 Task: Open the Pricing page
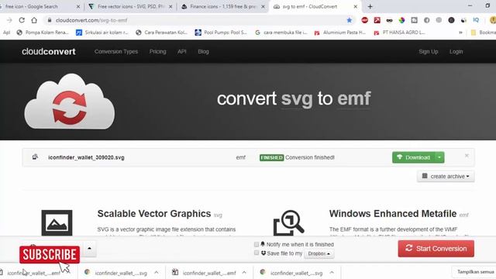(x=158, y=52)
